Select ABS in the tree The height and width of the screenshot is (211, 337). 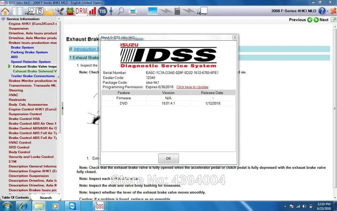click(14, 57)
